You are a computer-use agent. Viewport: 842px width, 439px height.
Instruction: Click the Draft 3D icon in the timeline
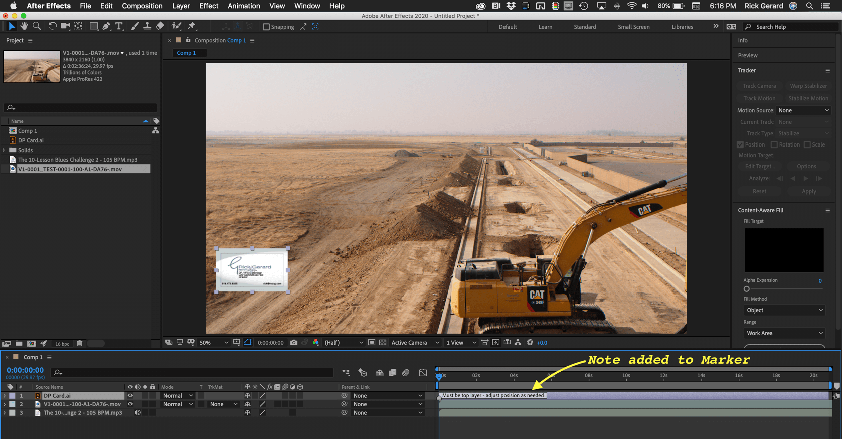click(x=363, y=373)
